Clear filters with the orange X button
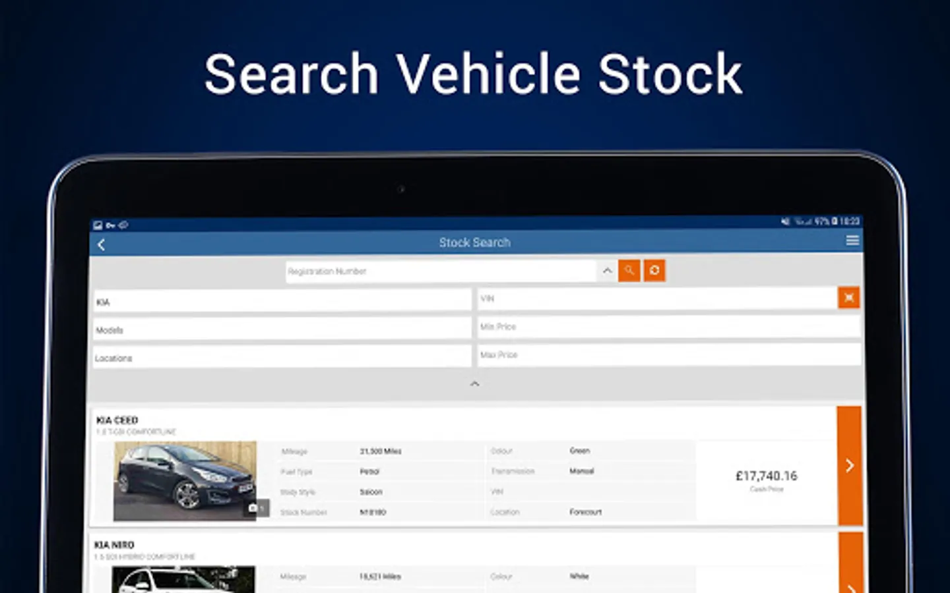950x593 pixels. [x=849, y=298]
